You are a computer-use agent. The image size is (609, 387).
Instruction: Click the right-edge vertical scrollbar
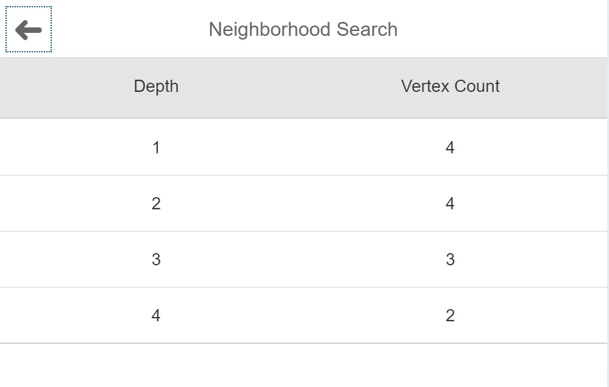608,183
